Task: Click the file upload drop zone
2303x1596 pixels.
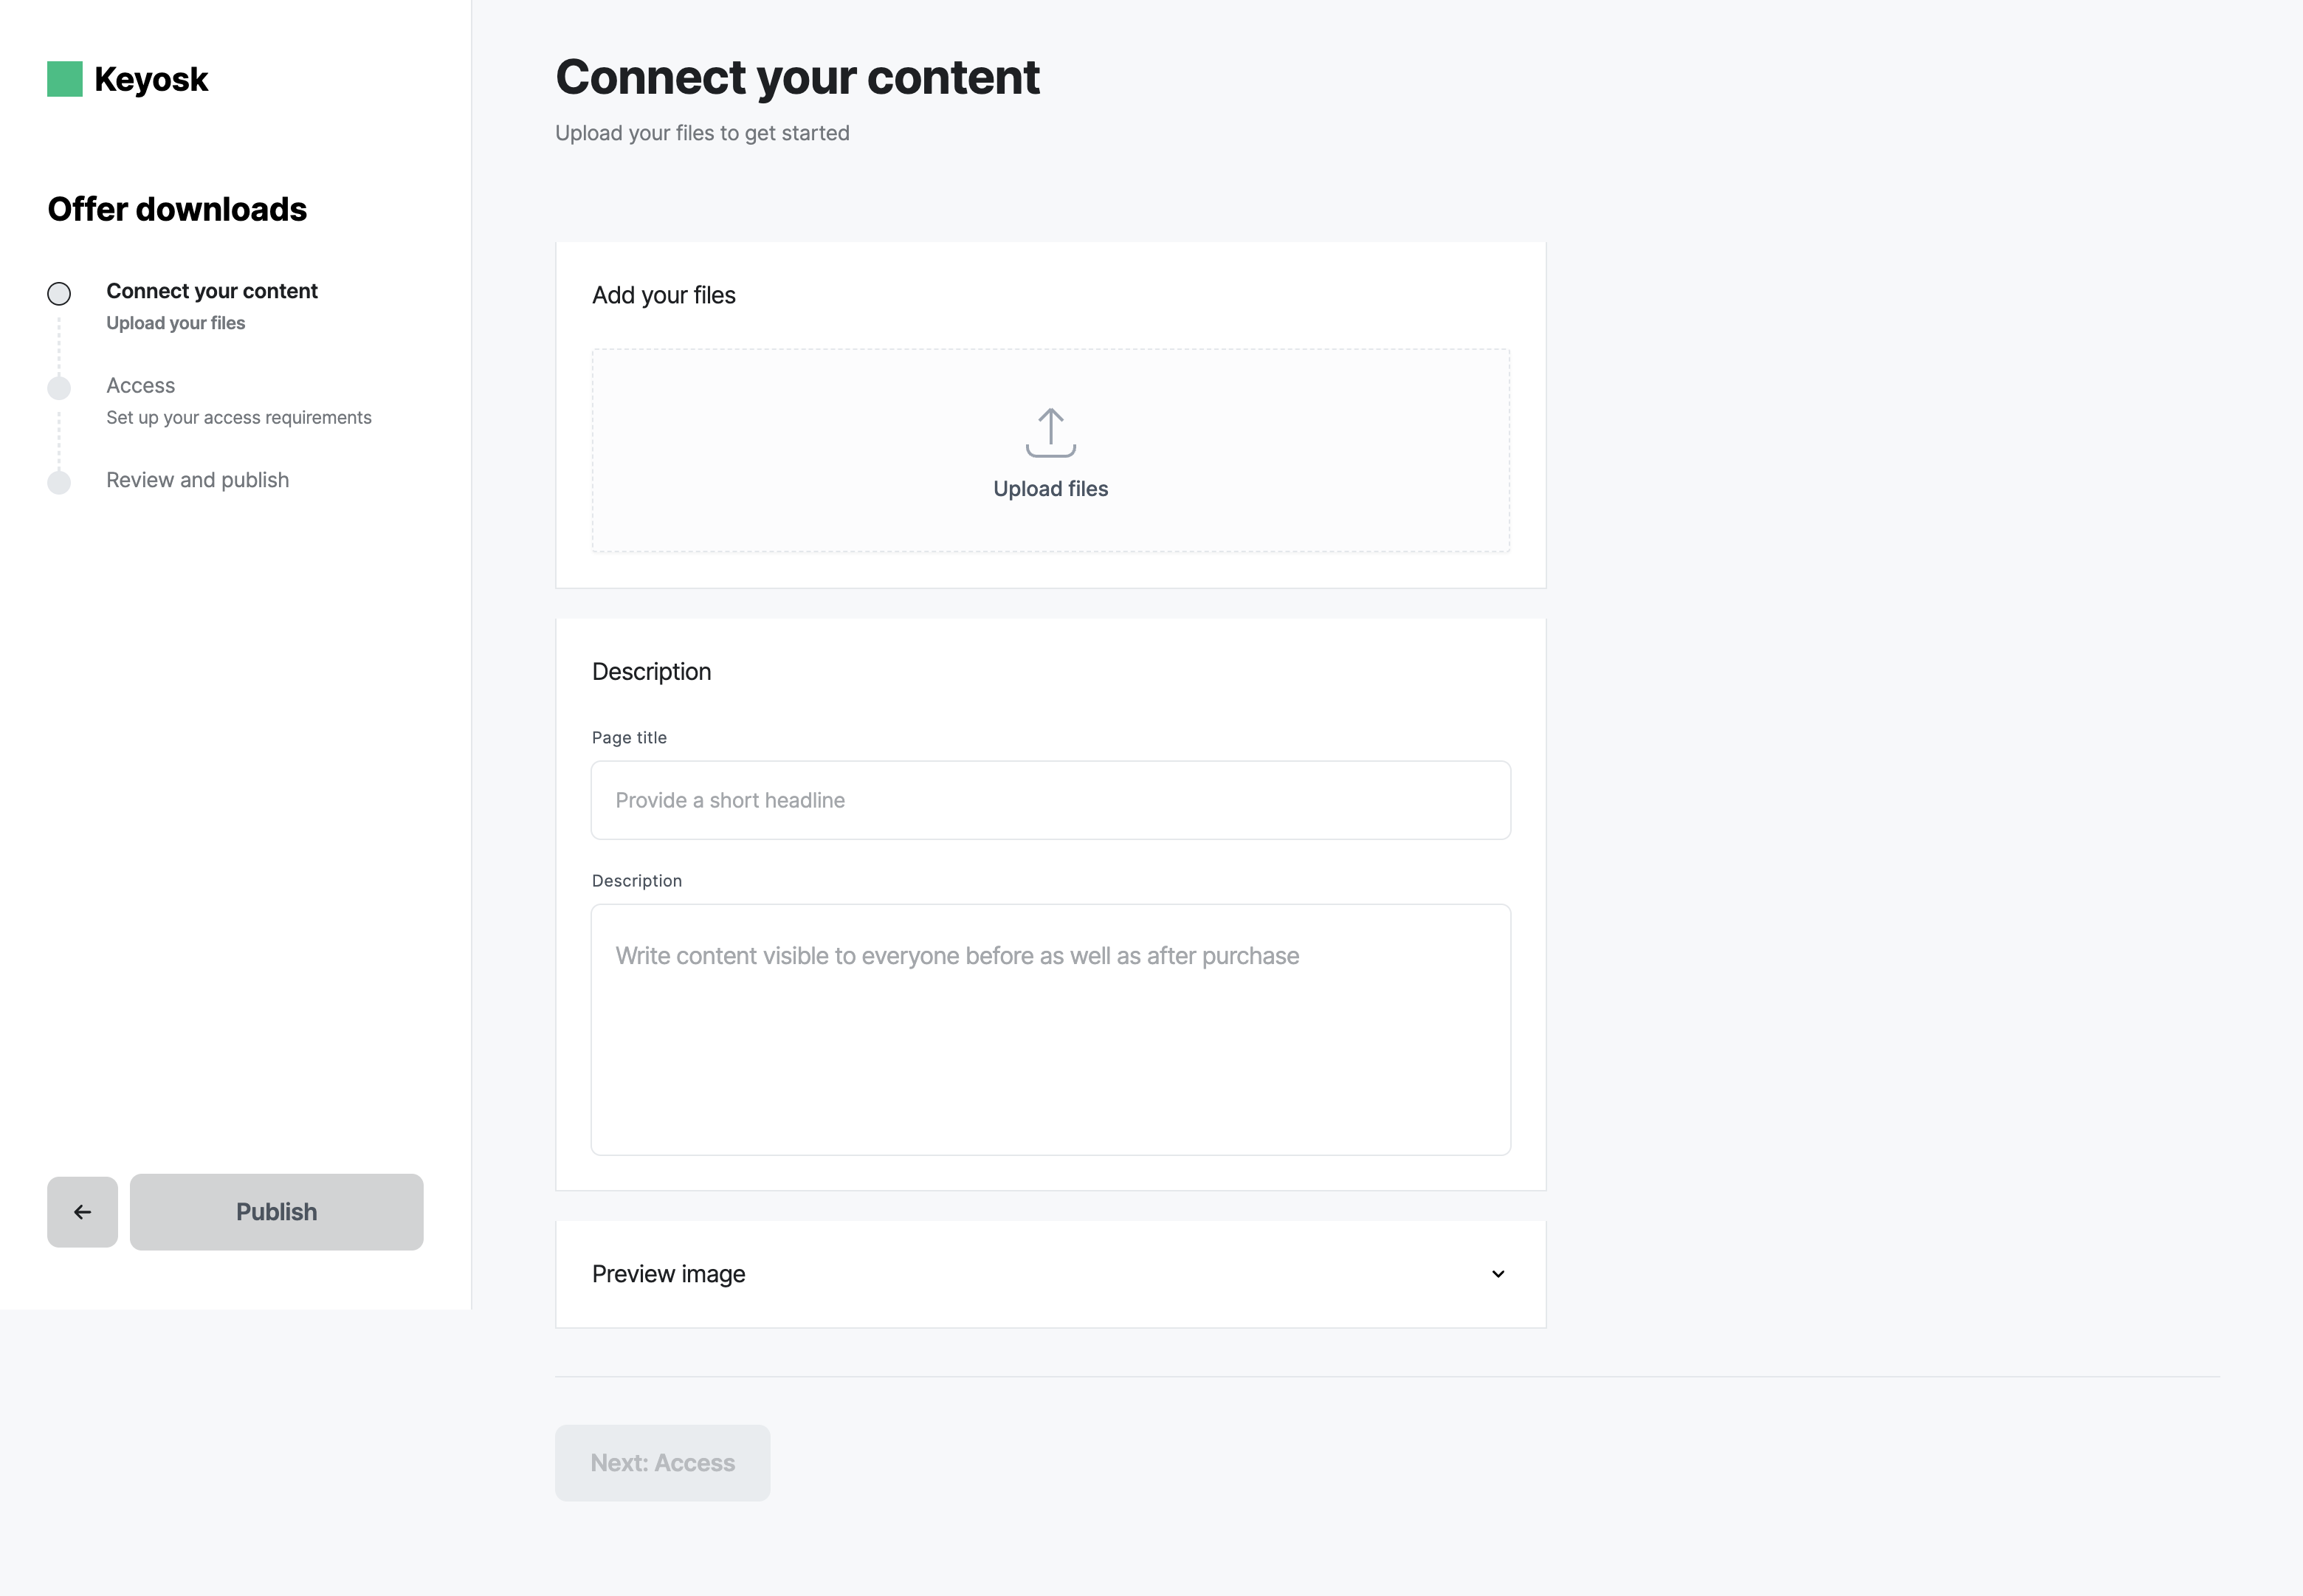Action: [1050, 450]
